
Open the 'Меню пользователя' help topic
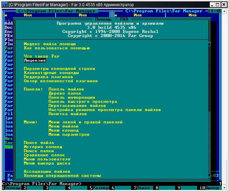tap(47, 159)
